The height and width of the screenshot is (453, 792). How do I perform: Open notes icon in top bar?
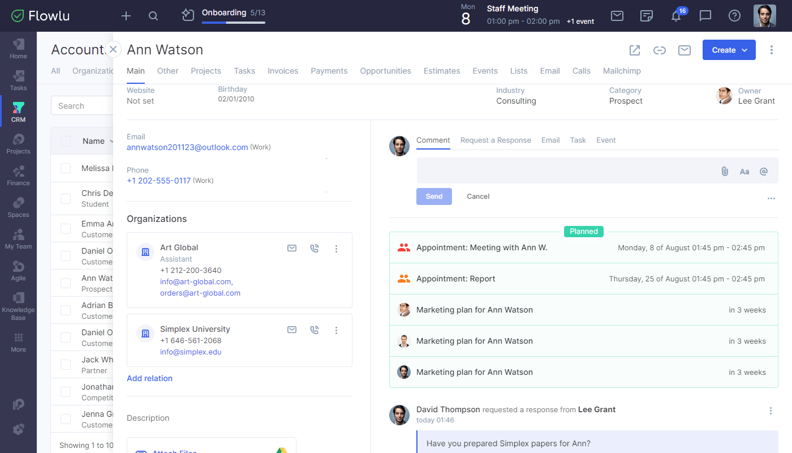pyautogui.click(x=647, y=16)
